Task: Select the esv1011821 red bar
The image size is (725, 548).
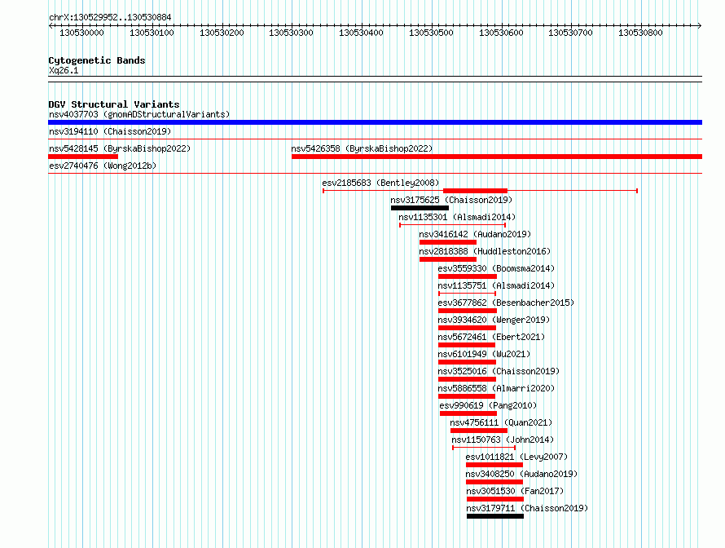Action: 494,465
